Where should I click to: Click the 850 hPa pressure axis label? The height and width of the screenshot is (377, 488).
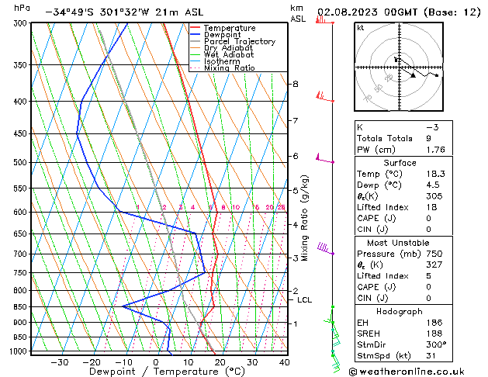click(x=21, y=306)
